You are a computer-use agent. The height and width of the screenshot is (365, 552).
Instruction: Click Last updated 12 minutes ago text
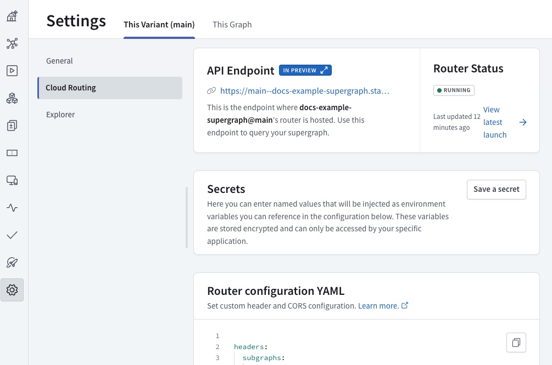(456, 122)
